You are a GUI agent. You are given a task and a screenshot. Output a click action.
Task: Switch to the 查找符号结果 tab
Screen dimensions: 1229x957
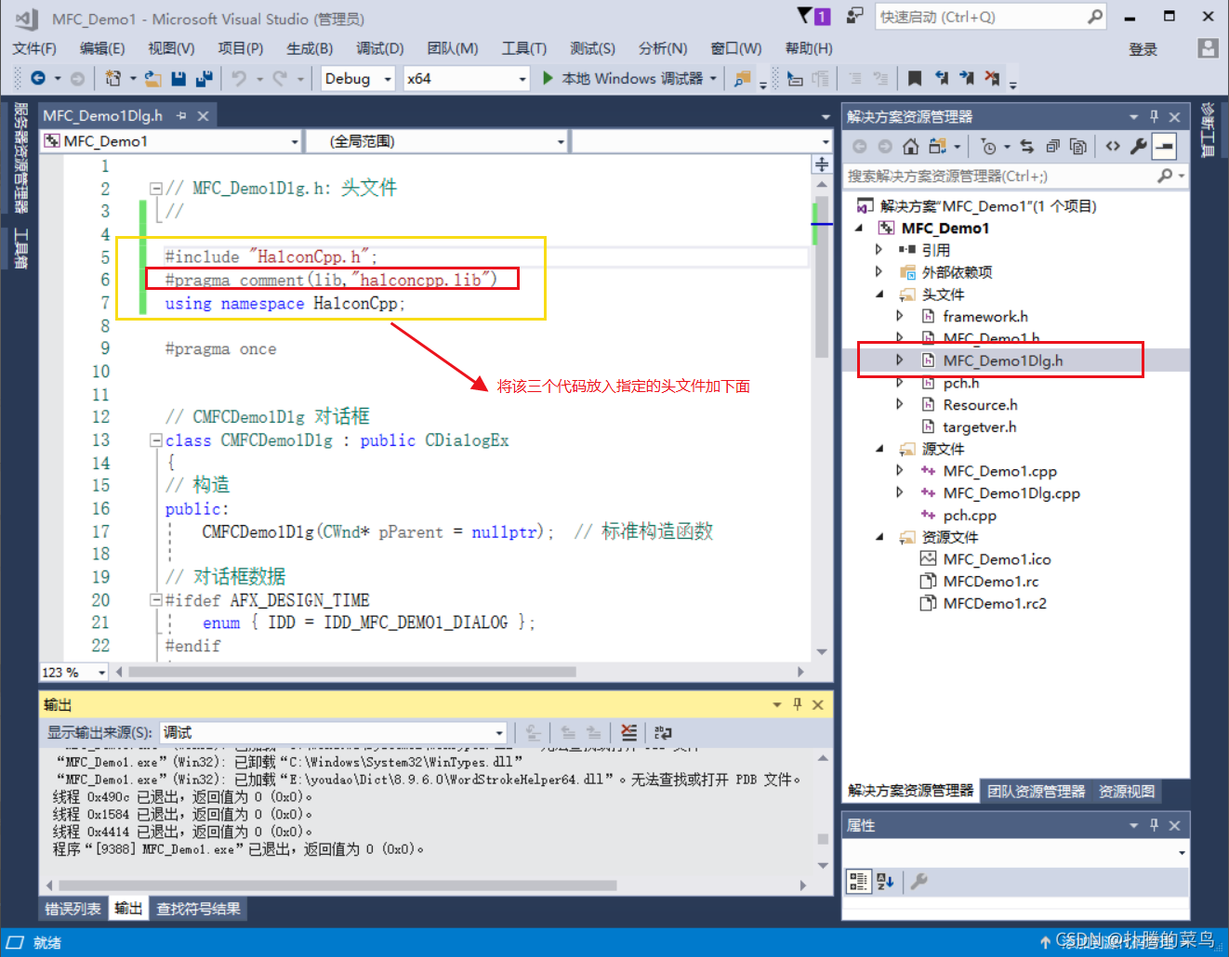coord(198,909)
